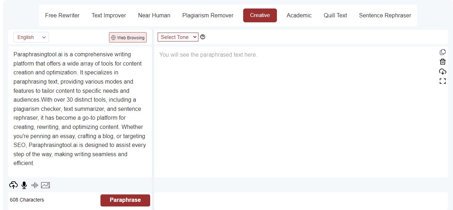This screenshot has width=453, height=210.
Task: Upload an image with picture icon
Action: coord(45,185)
